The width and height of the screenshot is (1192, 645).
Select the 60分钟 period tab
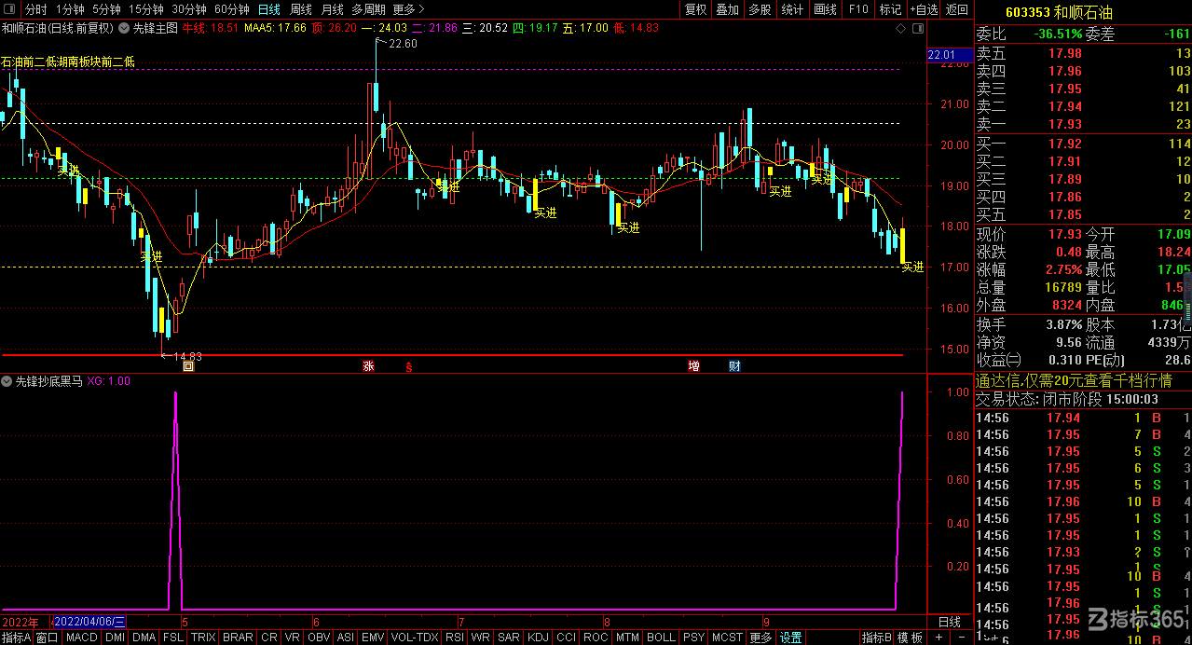[x=232, y=9]
